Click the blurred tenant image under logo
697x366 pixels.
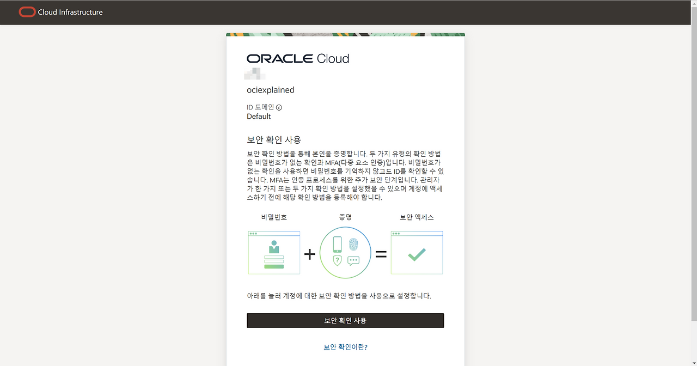click(x=255, y=73)
